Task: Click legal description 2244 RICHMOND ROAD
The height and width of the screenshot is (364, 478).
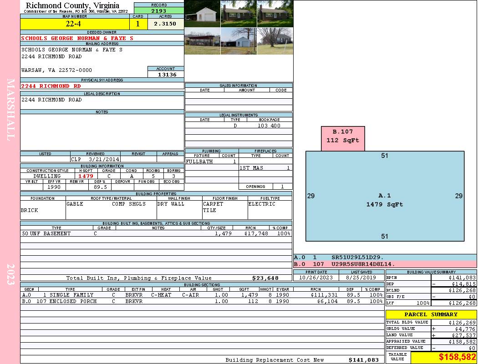Action: pyautogui.click(x=51, y=100)
